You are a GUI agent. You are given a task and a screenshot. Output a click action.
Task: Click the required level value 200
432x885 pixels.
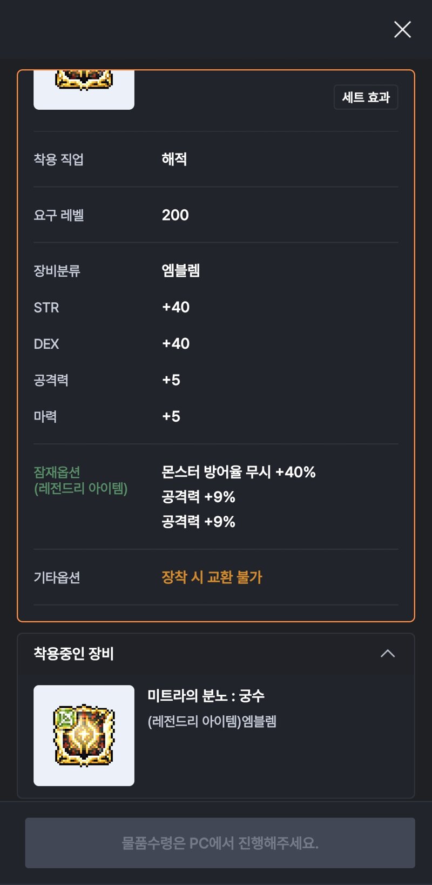click(175, 215)
